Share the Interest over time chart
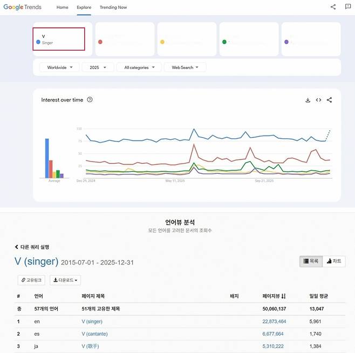The width and height of the screenshot is (355, 353). 330,100
